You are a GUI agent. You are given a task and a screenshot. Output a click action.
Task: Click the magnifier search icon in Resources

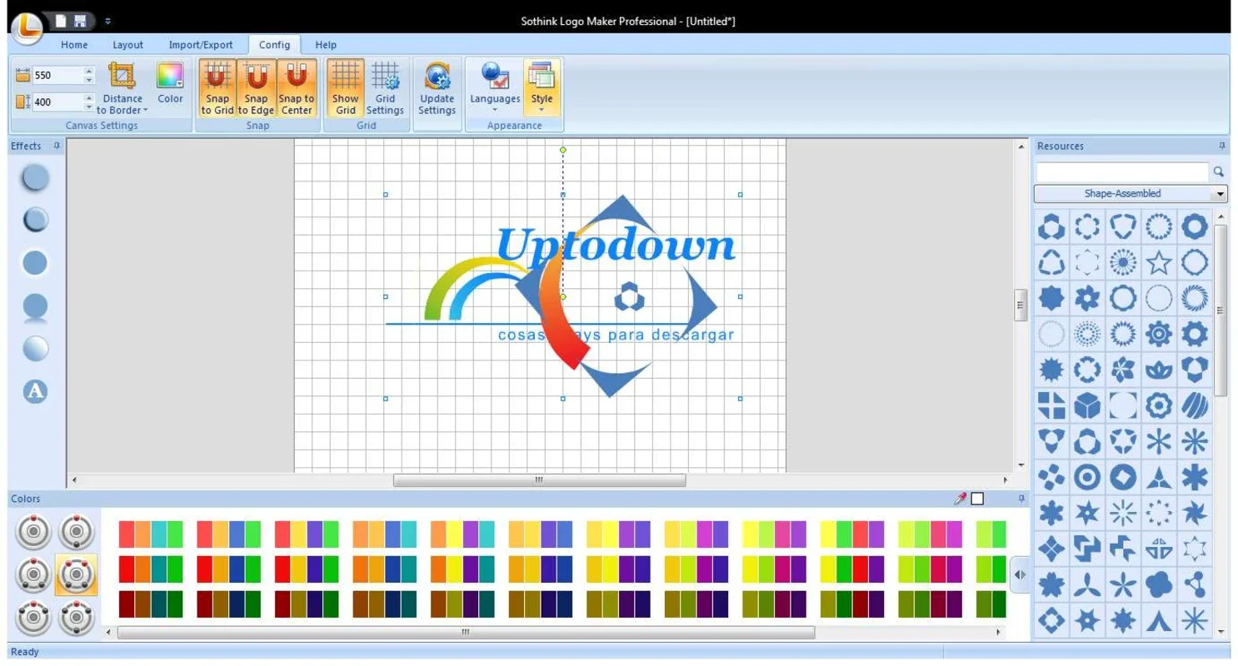click(x=1219, y=171)
